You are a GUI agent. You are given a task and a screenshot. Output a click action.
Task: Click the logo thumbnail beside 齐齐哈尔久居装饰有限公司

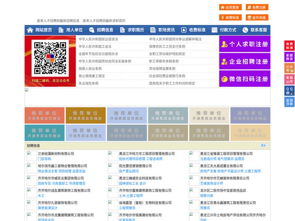(32, 205)
